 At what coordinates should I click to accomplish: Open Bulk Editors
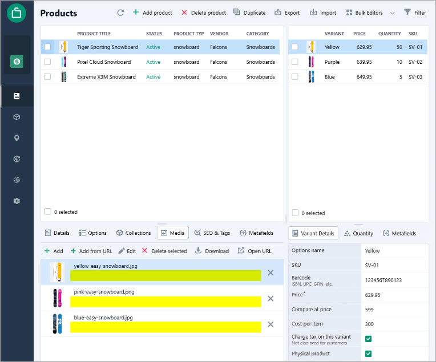point(364,13)
